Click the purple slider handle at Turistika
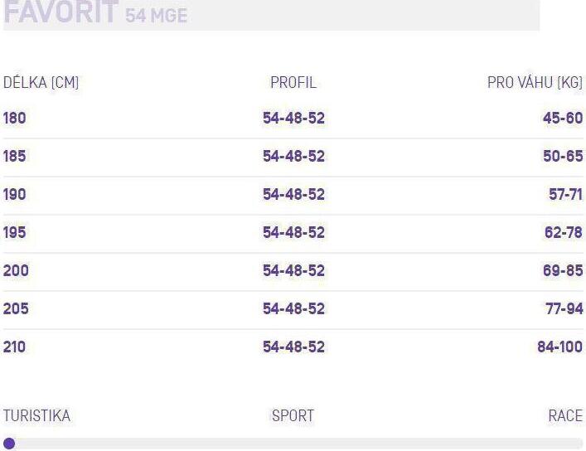The height and width of the screenshot is (451, 586). [9, 444]
